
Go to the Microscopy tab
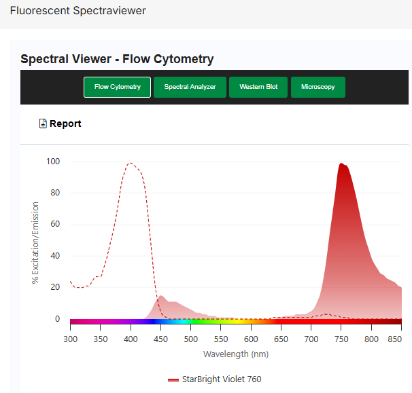pyautogui.click(x=317, y=87)
